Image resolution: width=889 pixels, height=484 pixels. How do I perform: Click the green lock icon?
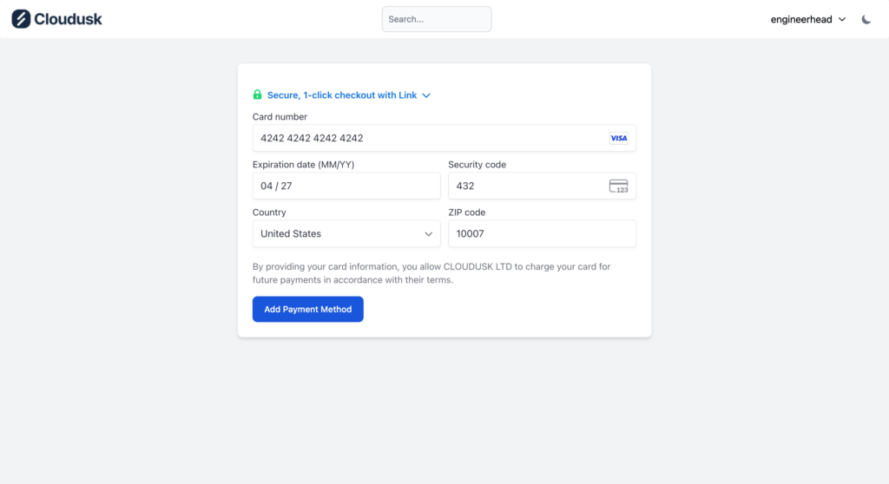coord(258,95)
